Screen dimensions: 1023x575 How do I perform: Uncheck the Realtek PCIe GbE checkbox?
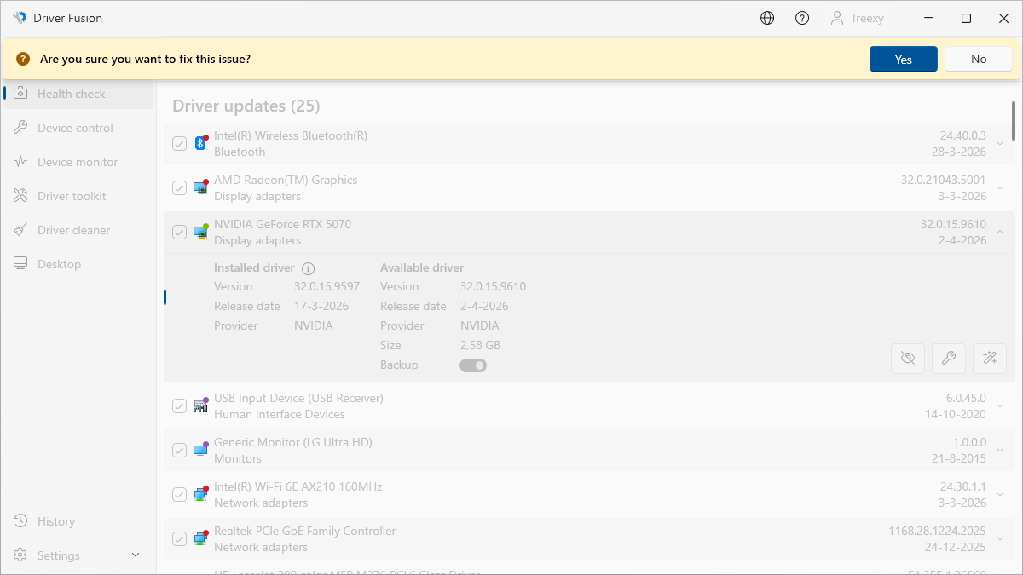179,538
